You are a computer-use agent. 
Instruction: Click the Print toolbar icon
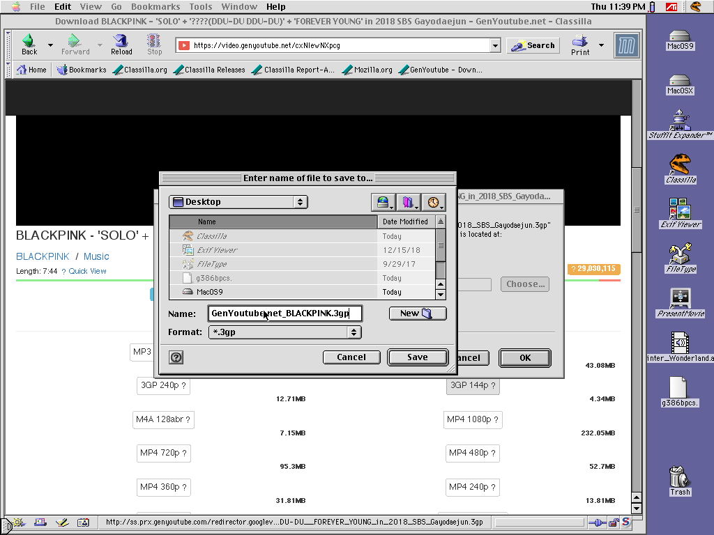click(580, 45)
